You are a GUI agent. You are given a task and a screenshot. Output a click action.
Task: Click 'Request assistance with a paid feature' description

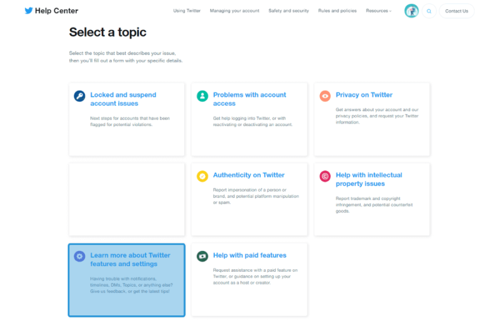click(x=255, y=276)
